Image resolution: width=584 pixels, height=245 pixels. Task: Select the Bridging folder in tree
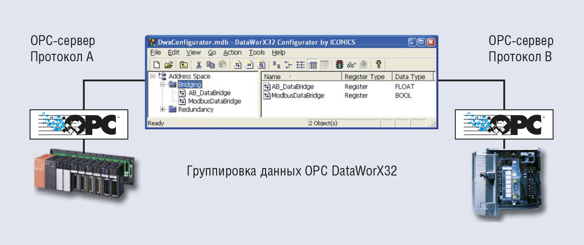pos(190,84)
